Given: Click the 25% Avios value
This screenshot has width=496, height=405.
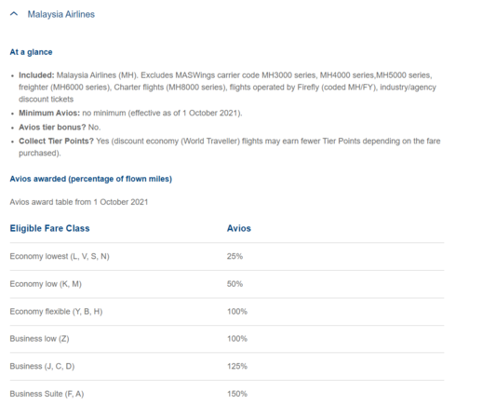Looking at the screenshot, I should tap(235, 256).
